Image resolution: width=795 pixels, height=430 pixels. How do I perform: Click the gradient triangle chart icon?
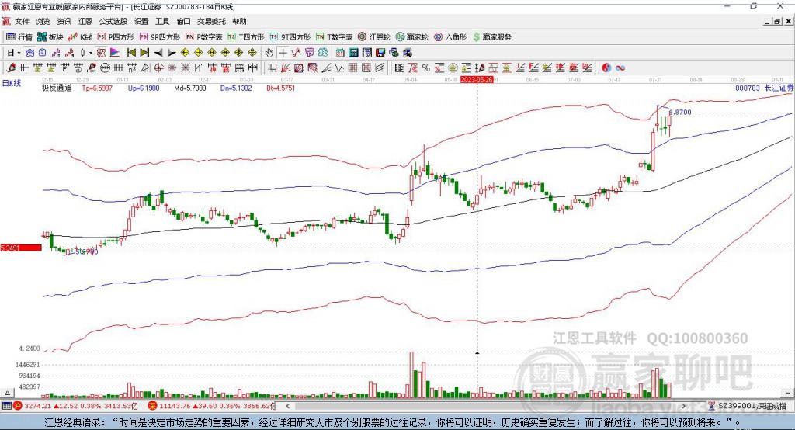(x=115, y=53)
